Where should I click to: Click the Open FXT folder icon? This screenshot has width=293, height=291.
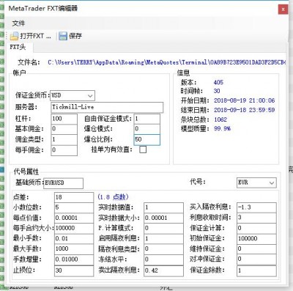pos(14,36)
